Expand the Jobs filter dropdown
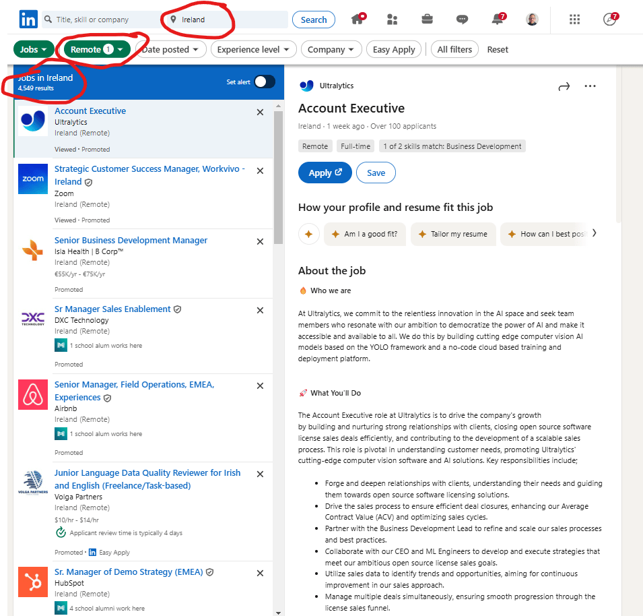 (34, 50)
